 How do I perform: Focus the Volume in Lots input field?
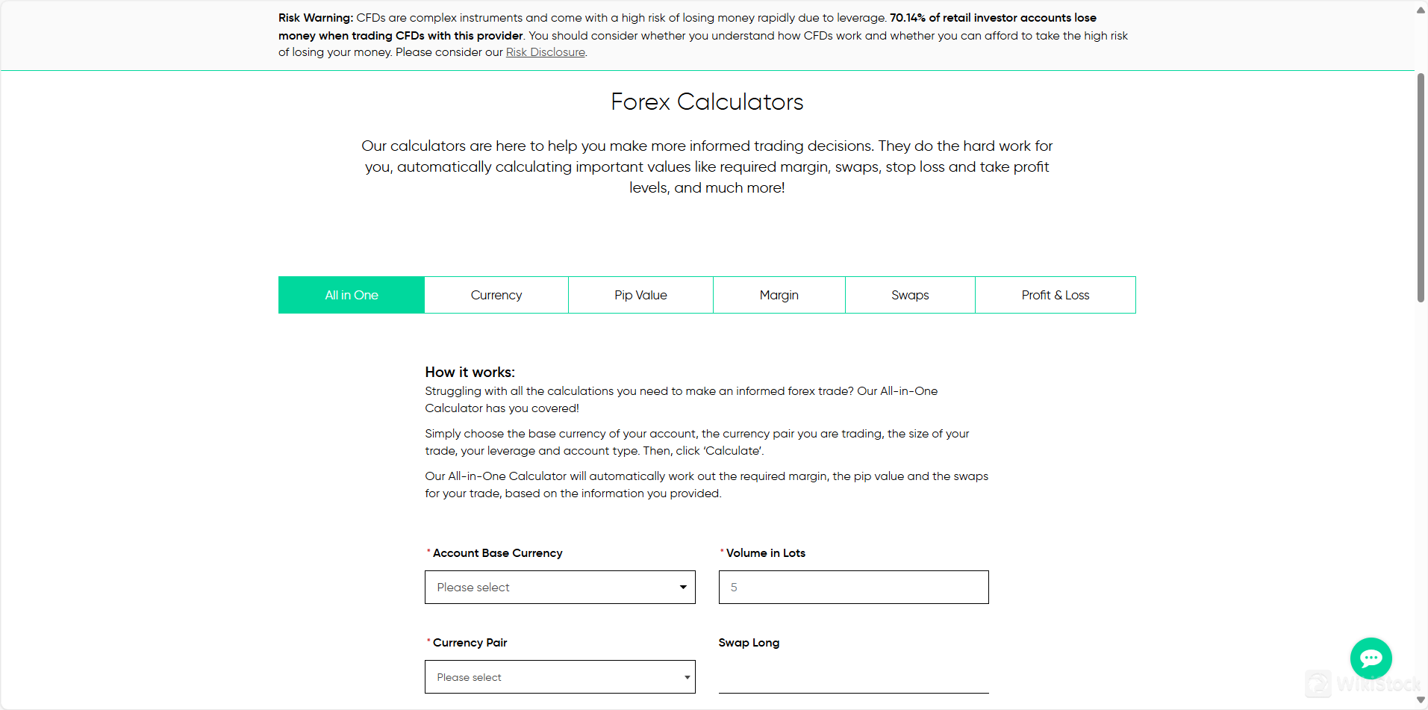(853, 588)
